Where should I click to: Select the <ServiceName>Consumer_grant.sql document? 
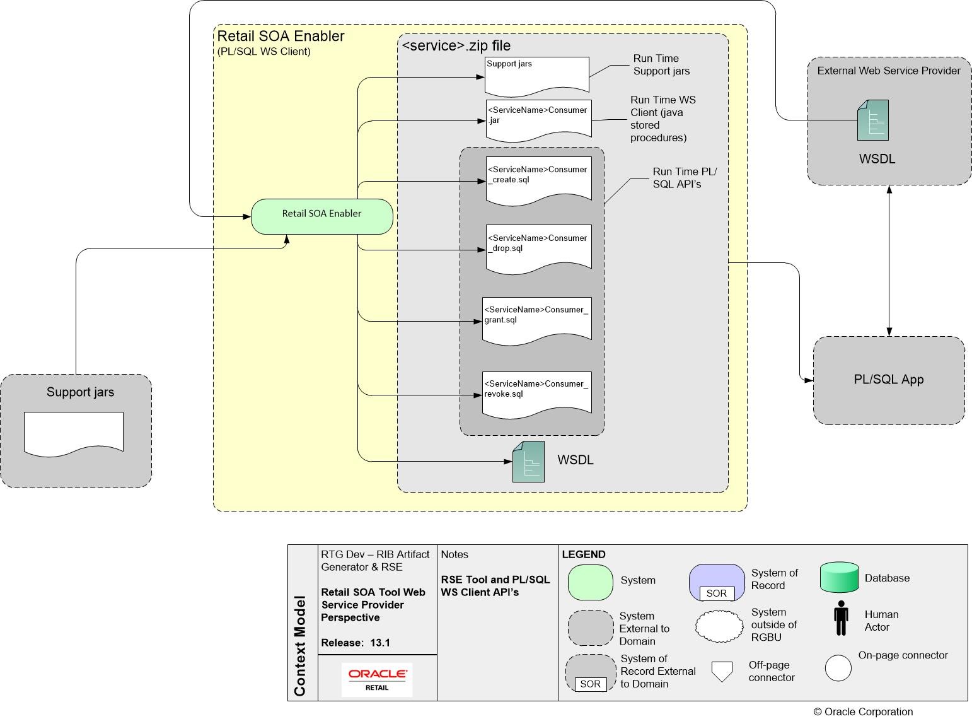(537, 321)
